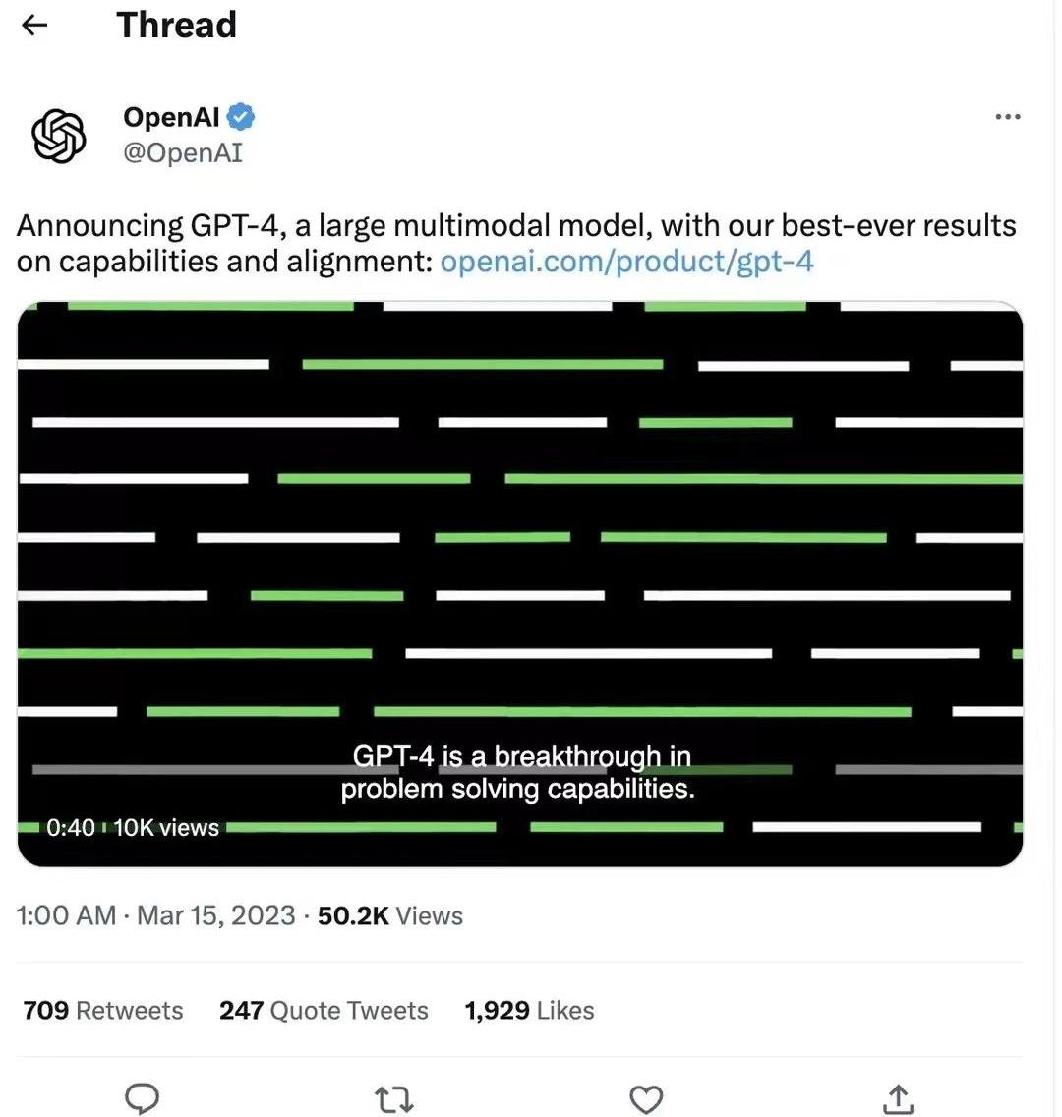Open the openai.com/product/gpt-4 link

pos(626,262)
